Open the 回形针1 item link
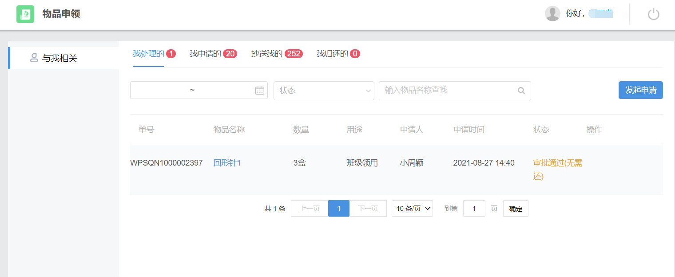 tap(227, 163)
